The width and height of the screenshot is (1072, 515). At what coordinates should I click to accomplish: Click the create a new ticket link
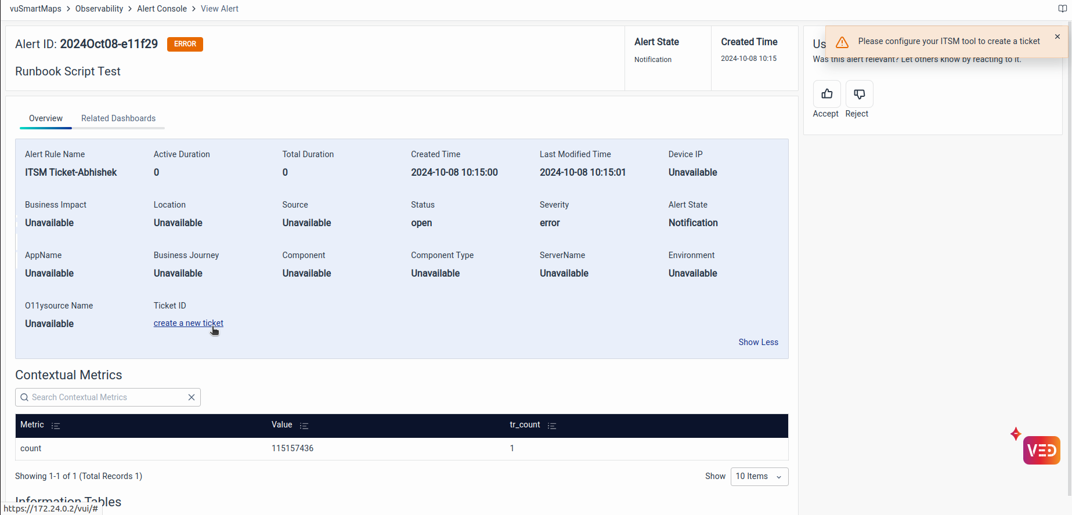coord(188,323)
